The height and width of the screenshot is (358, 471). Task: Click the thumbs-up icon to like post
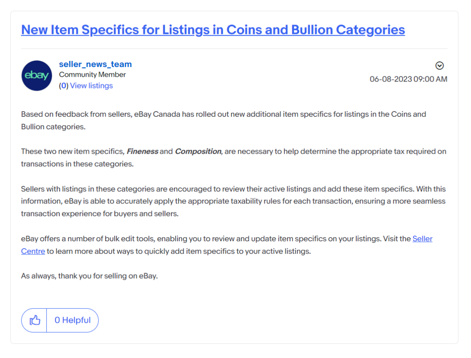point(34,321)
